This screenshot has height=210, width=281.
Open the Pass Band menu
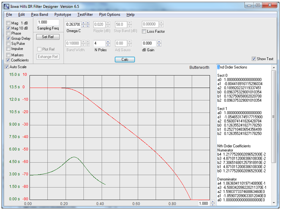[x=39, y=15]
